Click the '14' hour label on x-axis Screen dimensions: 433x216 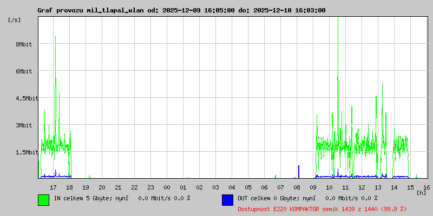point(395,187)
